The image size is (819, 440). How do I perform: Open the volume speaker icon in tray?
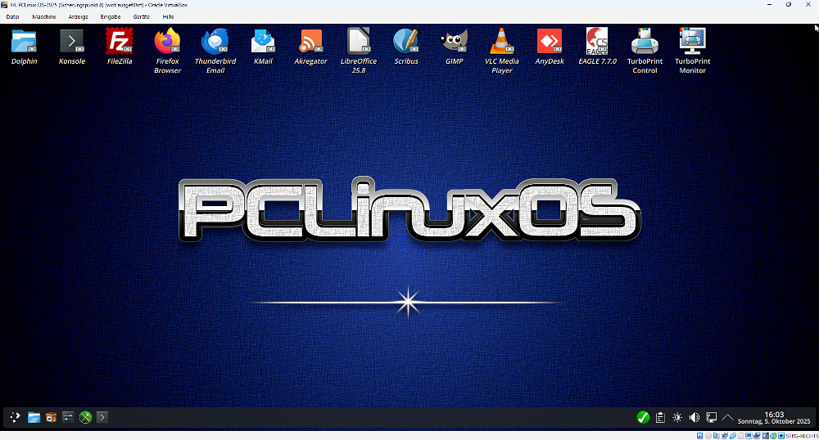(695, 417)
